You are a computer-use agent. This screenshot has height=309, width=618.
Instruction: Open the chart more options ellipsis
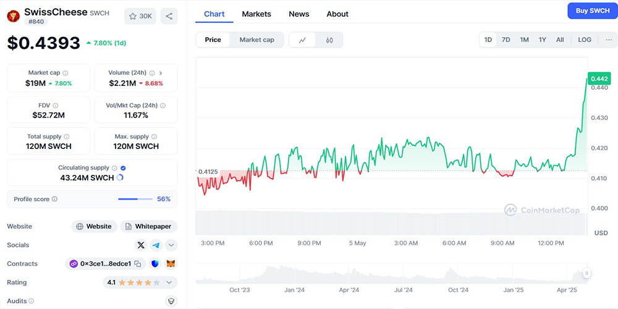[609, 40]
